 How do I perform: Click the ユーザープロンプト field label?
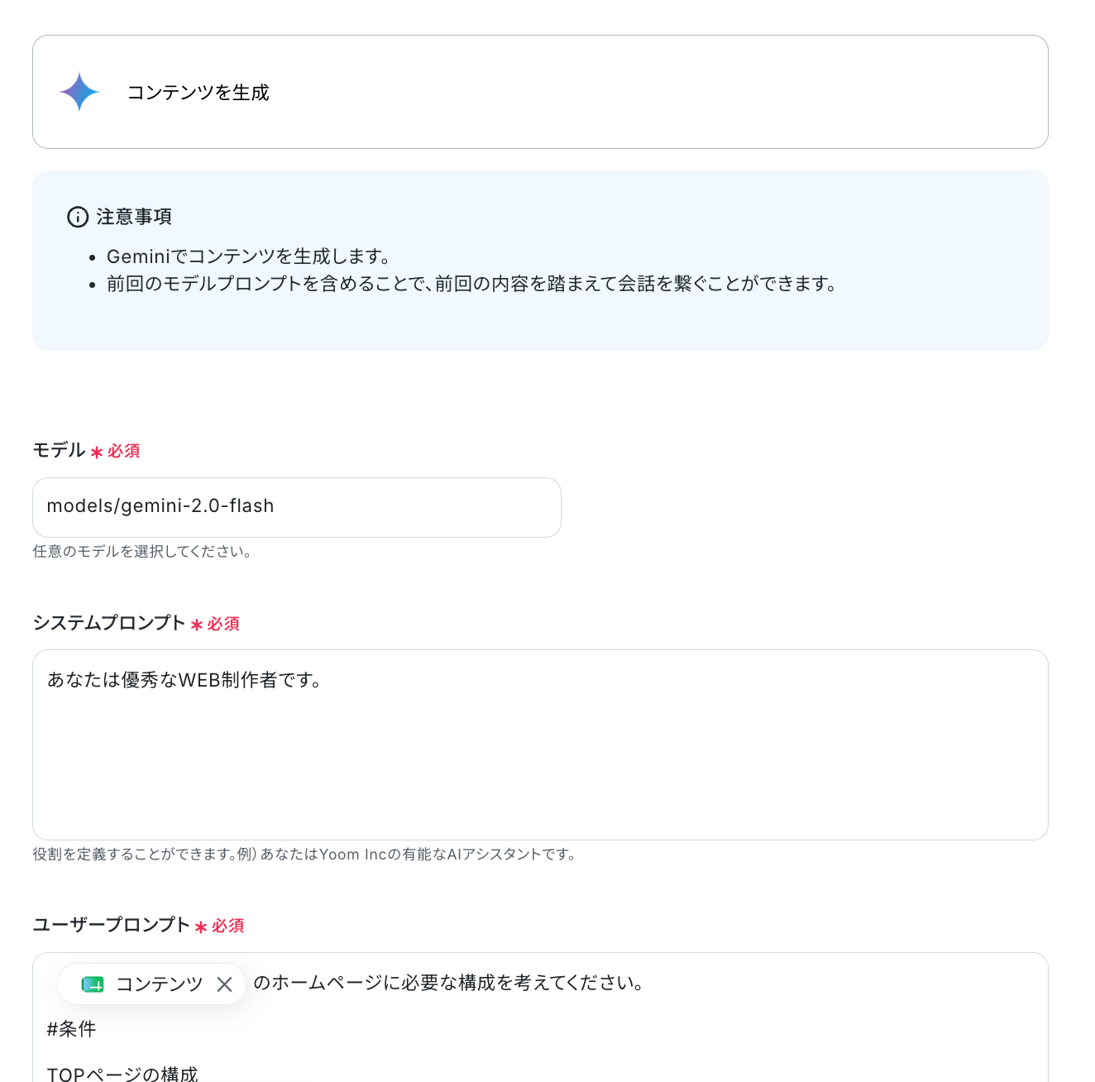[x=112, y=925]
